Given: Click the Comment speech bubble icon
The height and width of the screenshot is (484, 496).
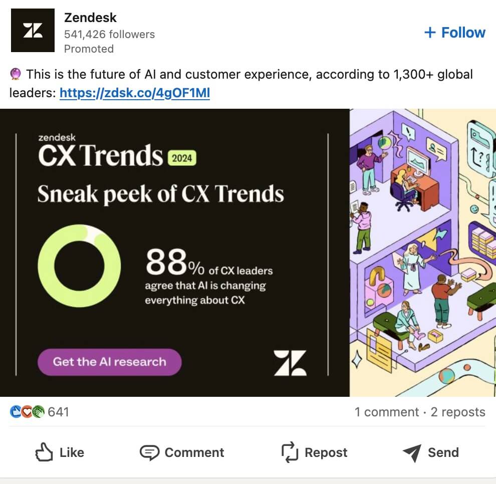Looking at the screenshot, I should [x=149, y=453].
